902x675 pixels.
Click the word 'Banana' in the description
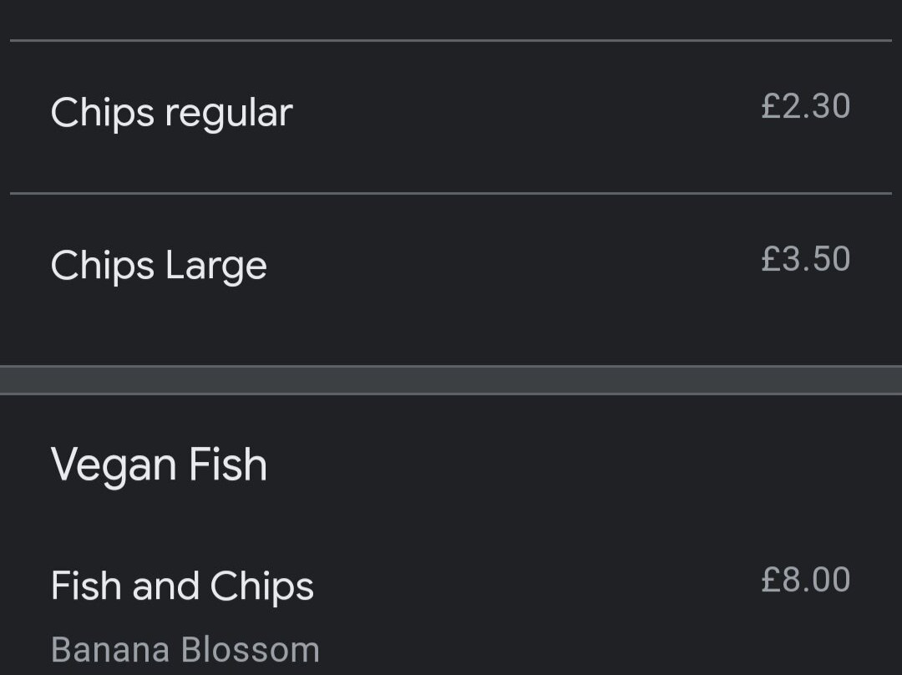[x=110, y=650]
